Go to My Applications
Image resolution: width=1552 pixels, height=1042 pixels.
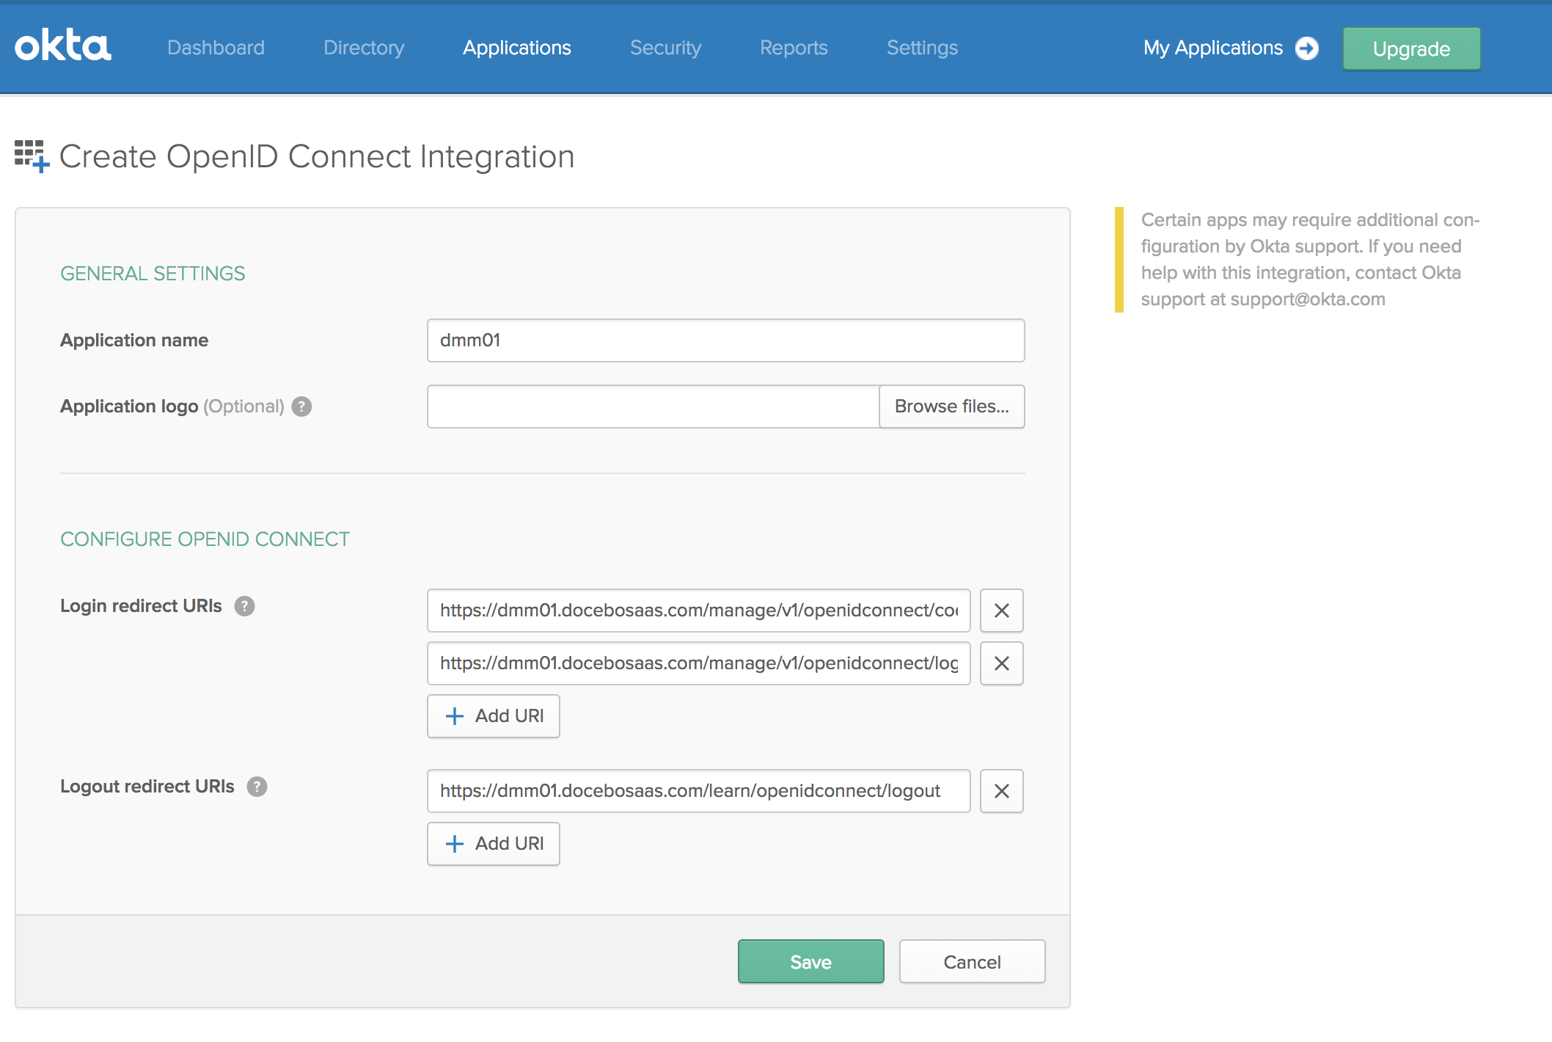[1213, 48]
